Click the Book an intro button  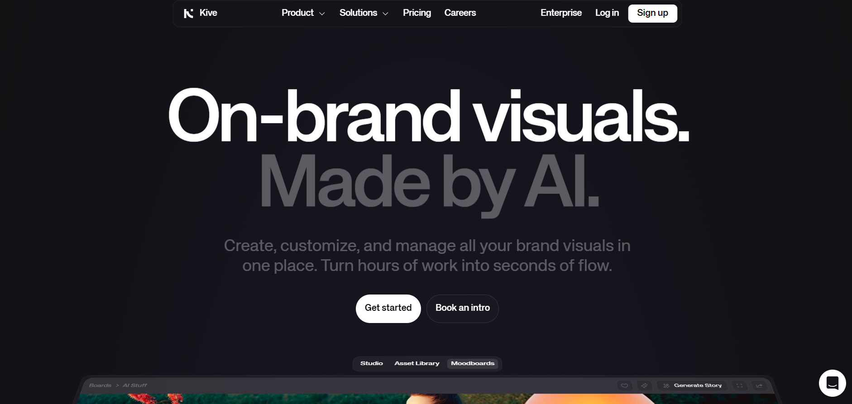click(x=462, y=309)
